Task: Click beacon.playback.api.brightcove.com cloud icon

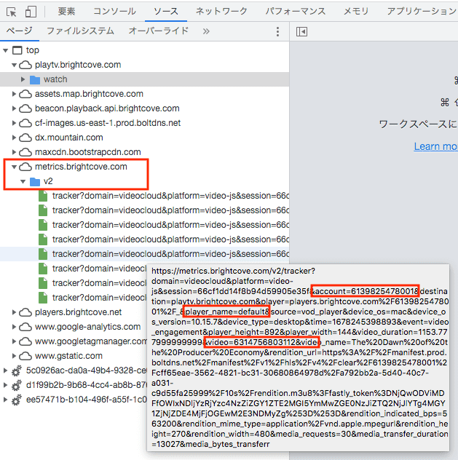Action: pyautogui.click(x=25, y=108)
